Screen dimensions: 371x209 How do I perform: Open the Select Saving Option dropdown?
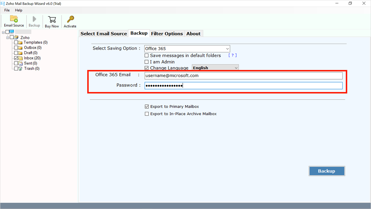(187, 49)
